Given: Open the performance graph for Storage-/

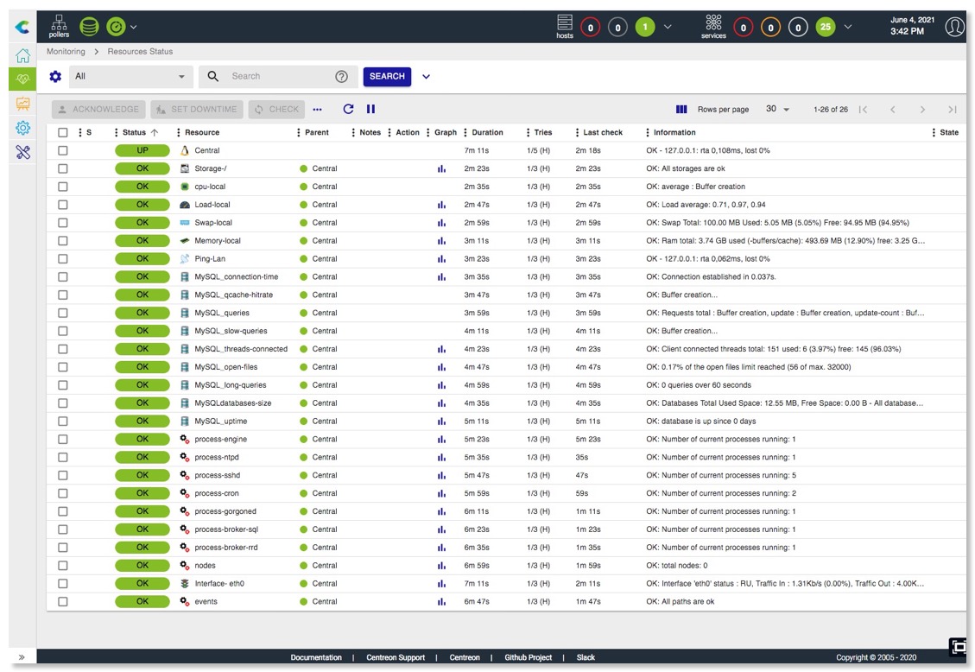Looking at the screenshot, I should pos(441,168).
